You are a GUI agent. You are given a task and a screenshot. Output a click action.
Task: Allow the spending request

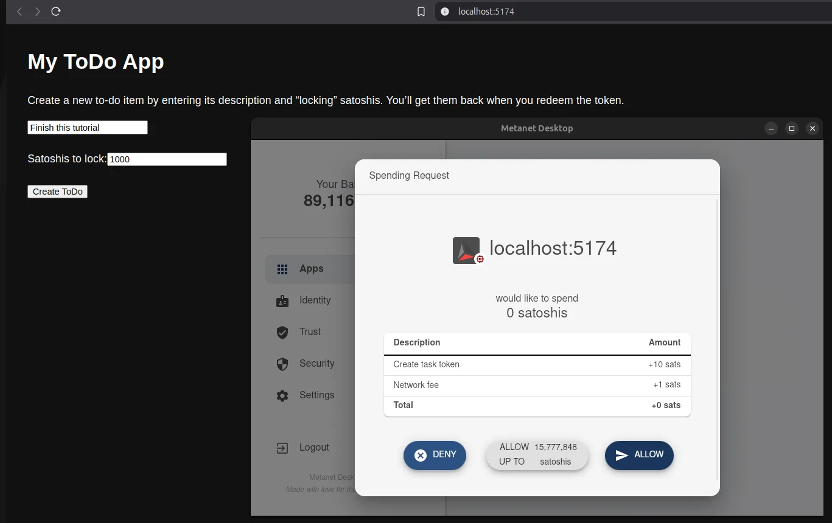(639, 455)
